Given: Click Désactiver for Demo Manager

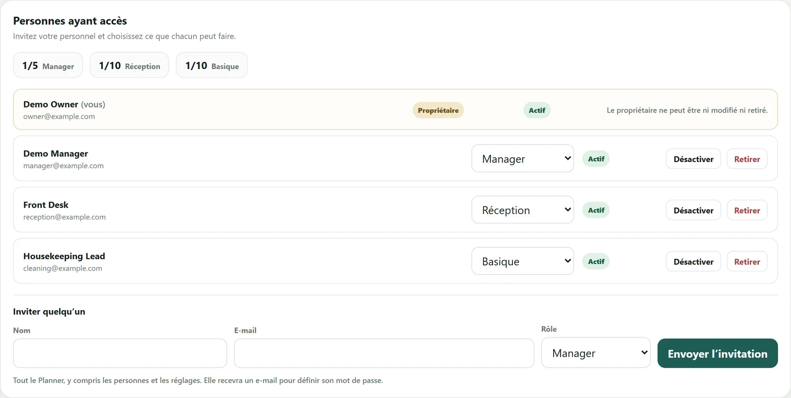Looking at the screenshot, I should pos(693,159).
